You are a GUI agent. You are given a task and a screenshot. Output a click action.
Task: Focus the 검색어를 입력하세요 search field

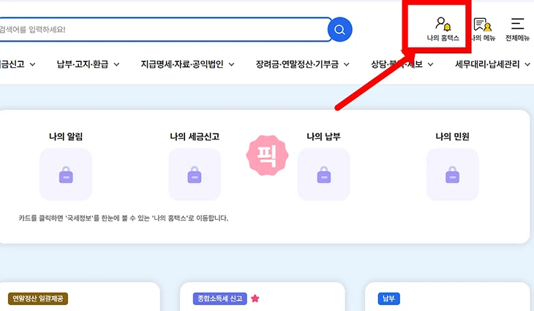pos(161,29)
